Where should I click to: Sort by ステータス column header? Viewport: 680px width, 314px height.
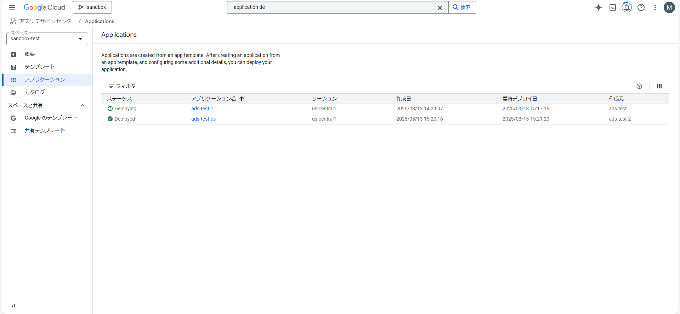pos(119,99)
